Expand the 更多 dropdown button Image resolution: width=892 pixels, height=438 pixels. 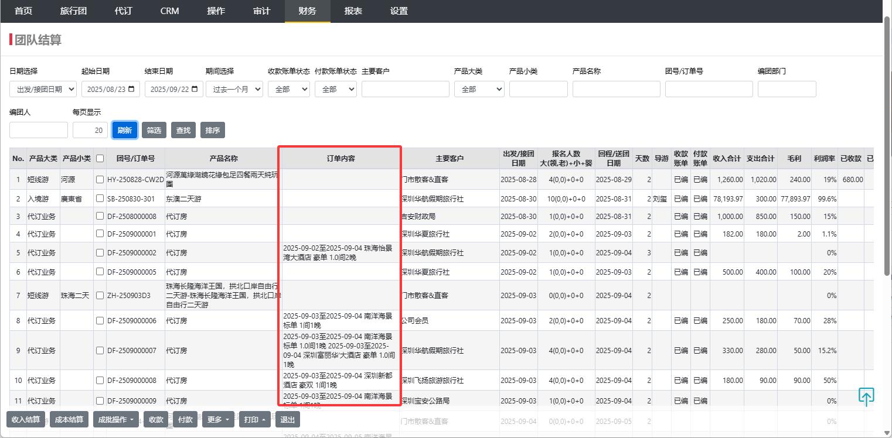(x=219, y=419)
